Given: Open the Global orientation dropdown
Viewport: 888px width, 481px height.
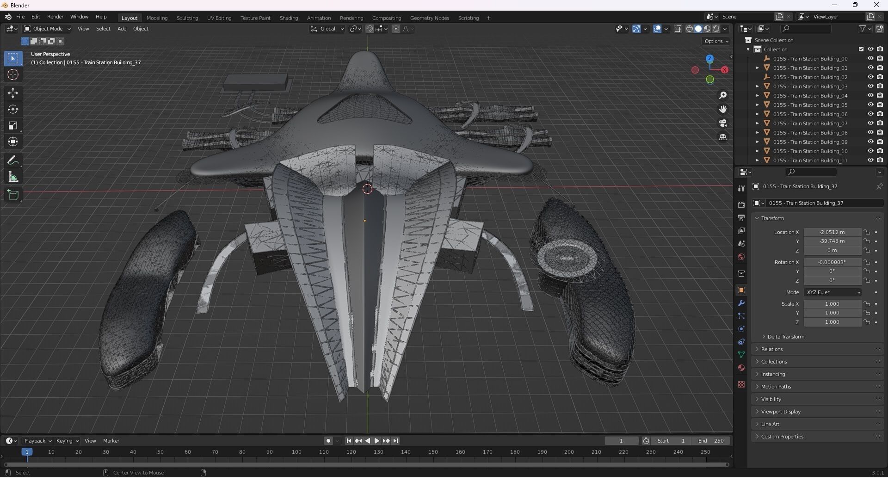Looking at the screenshot, I should pos(327,29).
